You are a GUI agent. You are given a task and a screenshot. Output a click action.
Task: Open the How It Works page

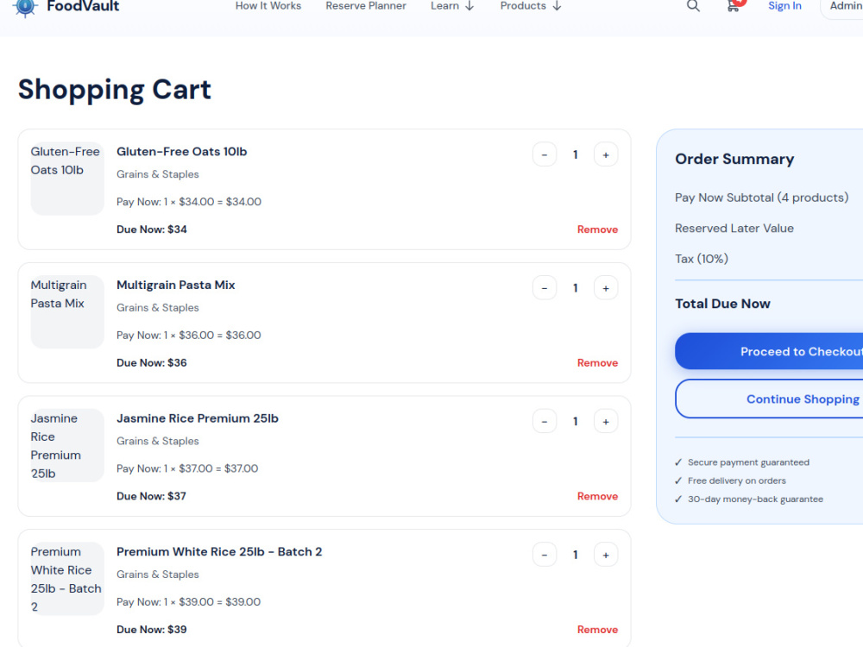(x=268, y=6)
